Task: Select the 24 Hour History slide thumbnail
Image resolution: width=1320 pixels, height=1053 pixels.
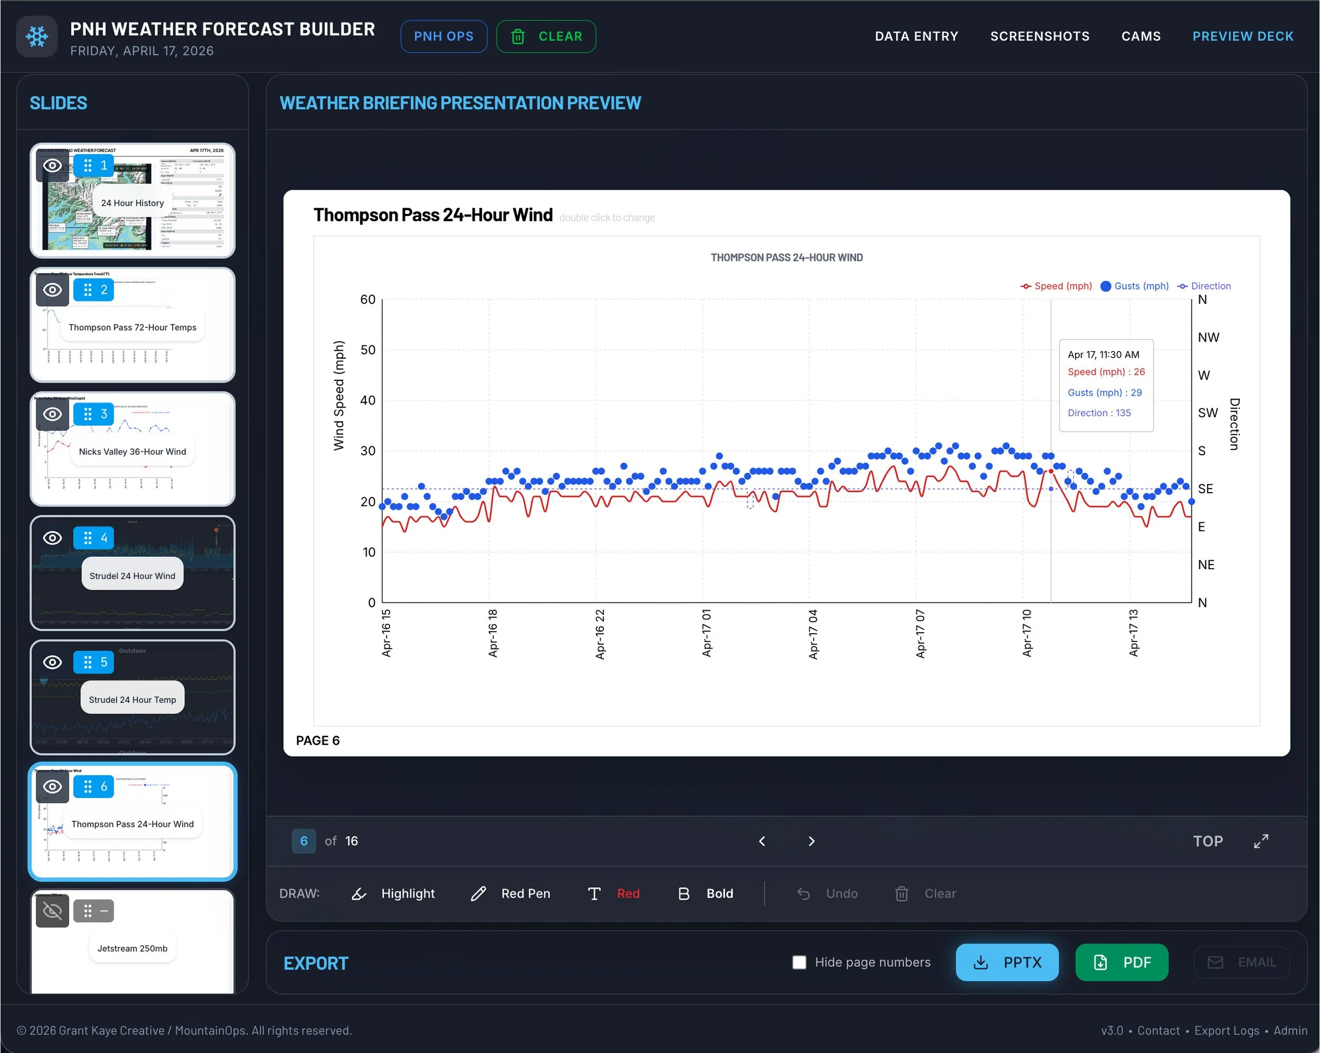Action: [132, 201]
